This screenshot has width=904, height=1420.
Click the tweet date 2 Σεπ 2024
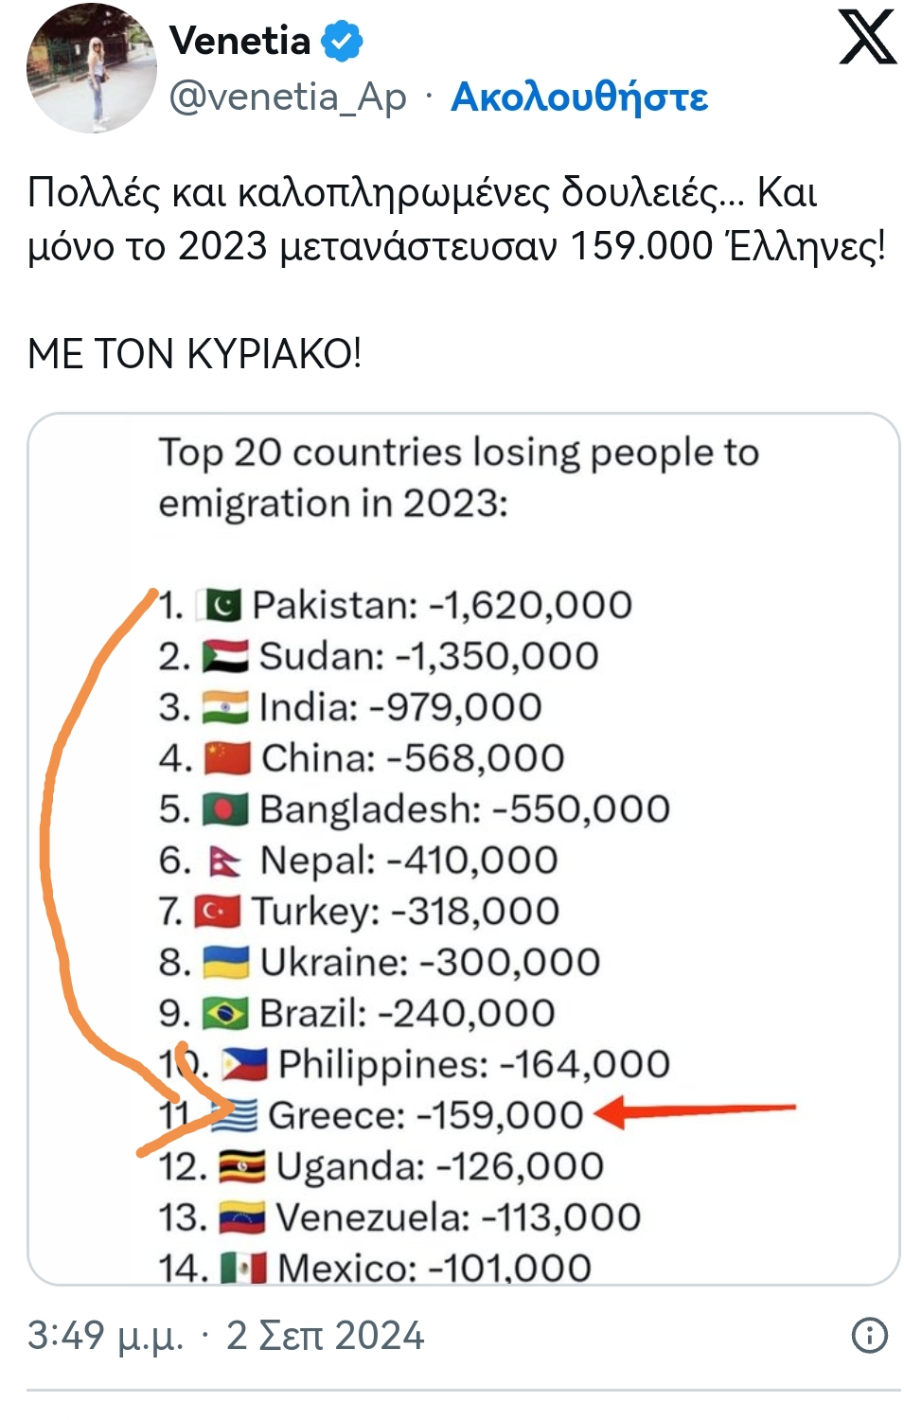pyautogui.click(x=325, y=1335)
